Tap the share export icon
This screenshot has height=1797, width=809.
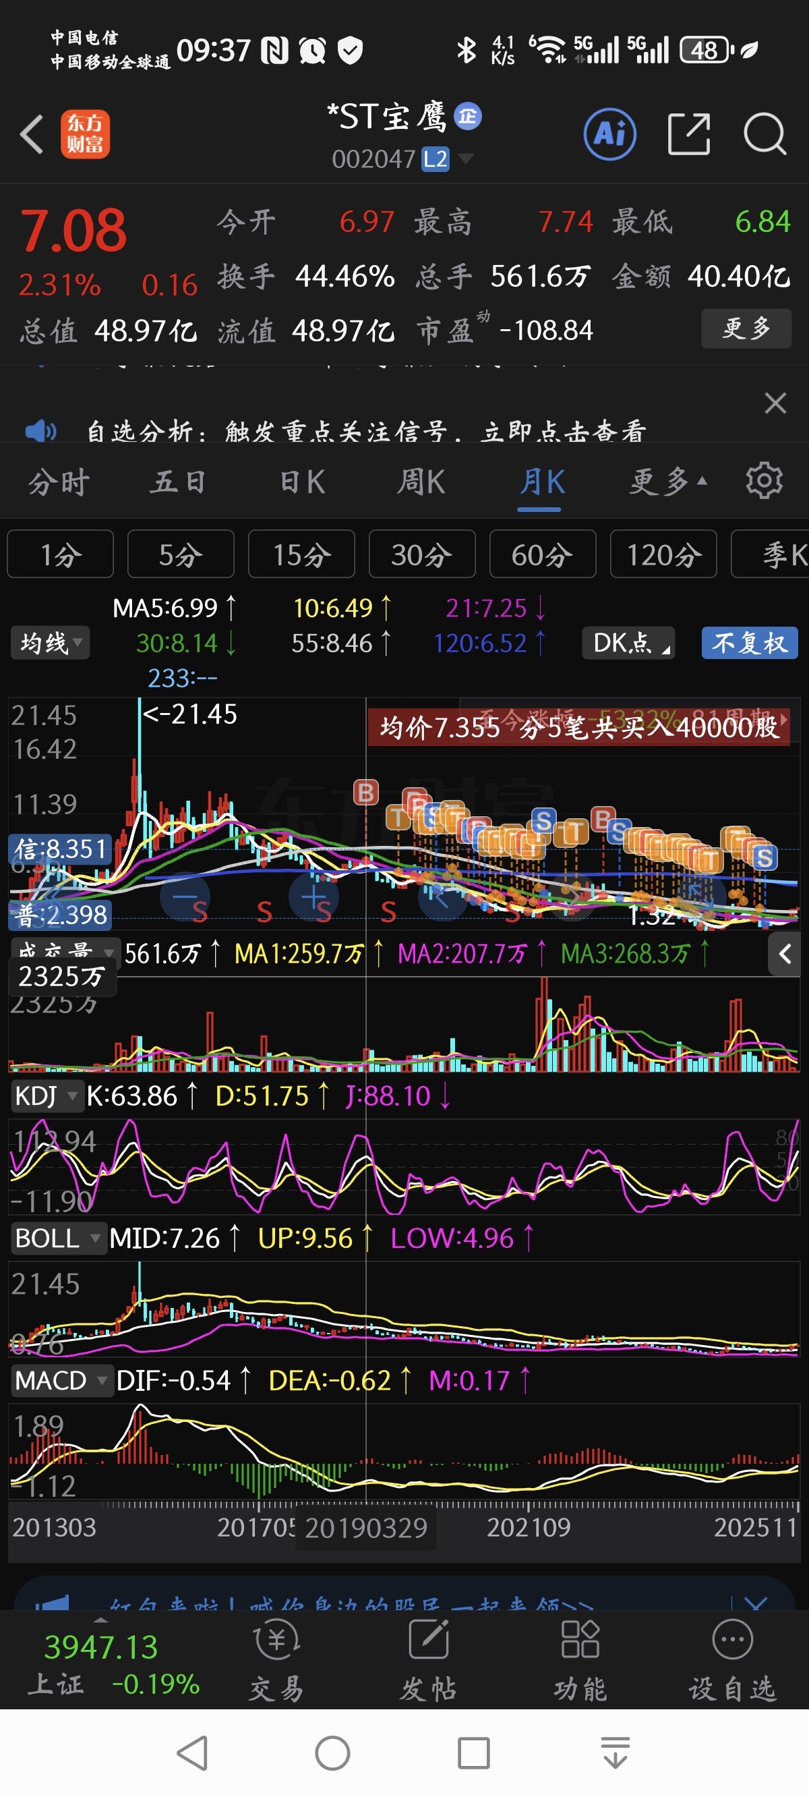[x=688, y=134]
